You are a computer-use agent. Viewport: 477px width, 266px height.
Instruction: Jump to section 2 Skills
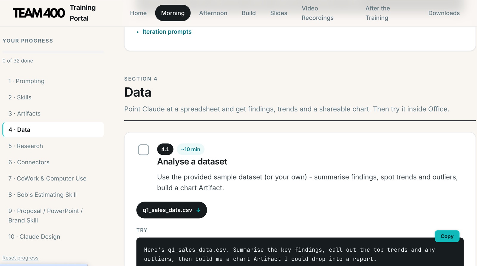point(53,97)
